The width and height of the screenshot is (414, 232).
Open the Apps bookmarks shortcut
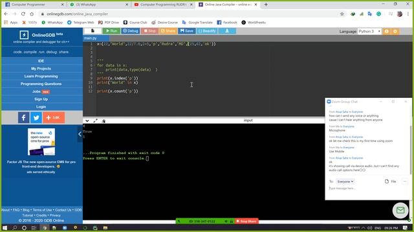(x=10, y=23)
